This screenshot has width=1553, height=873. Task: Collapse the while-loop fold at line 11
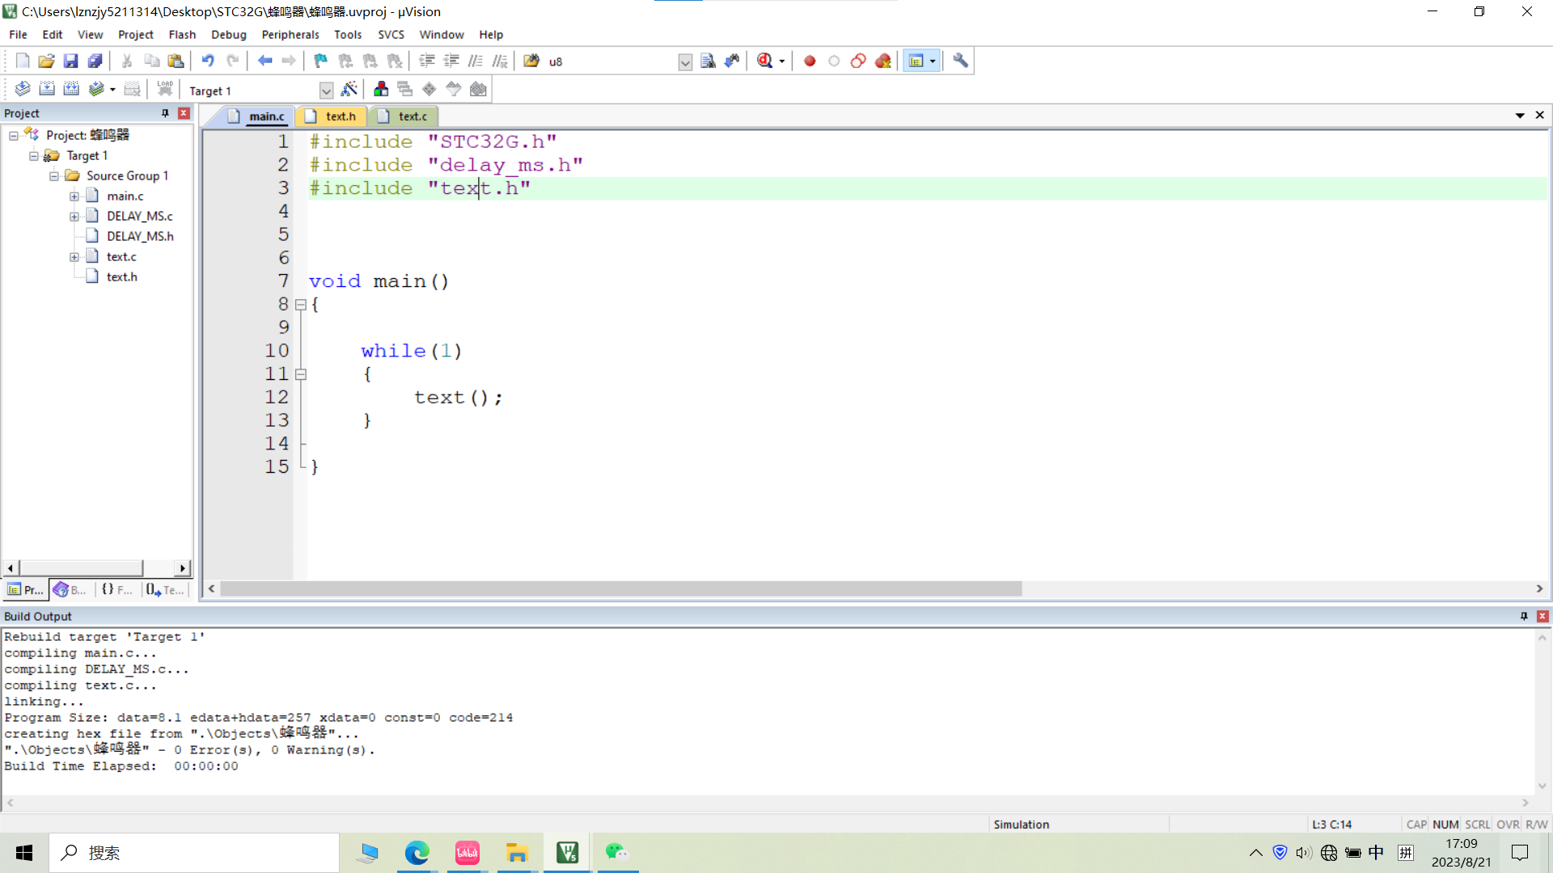coord(301,374)
